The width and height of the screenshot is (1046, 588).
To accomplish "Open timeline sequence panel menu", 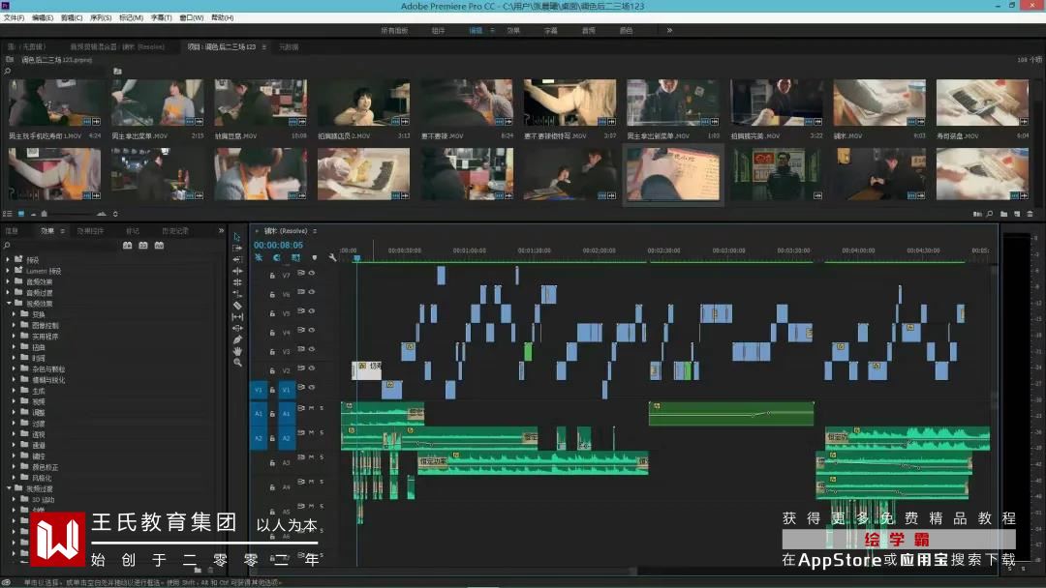I will click(x=315, y=231).
